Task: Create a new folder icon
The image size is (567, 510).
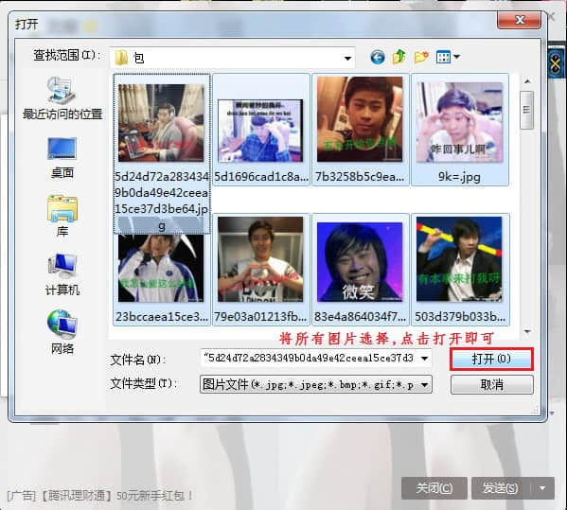Action: click(421, 57)
